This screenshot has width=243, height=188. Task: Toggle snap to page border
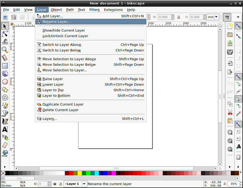tap(238, 157)
